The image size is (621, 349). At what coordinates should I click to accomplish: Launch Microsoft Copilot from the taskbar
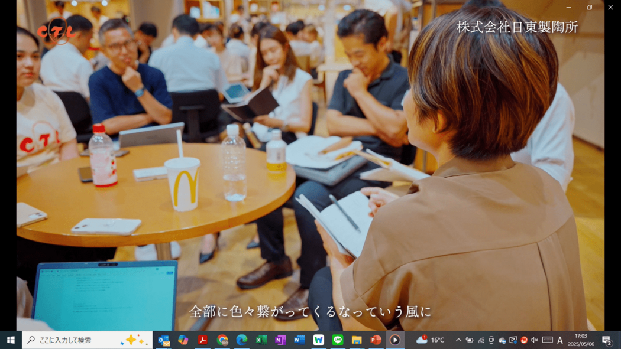point(183,340)
